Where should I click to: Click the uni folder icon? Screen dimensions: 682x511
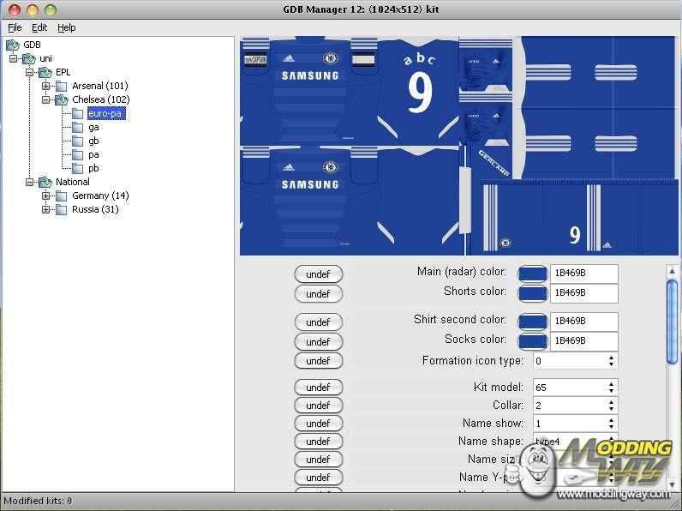[x=29, y=58]
